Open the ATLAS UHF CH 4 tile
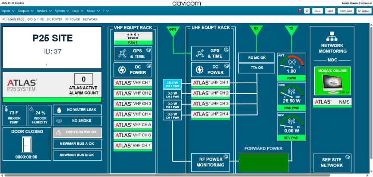 211,115
